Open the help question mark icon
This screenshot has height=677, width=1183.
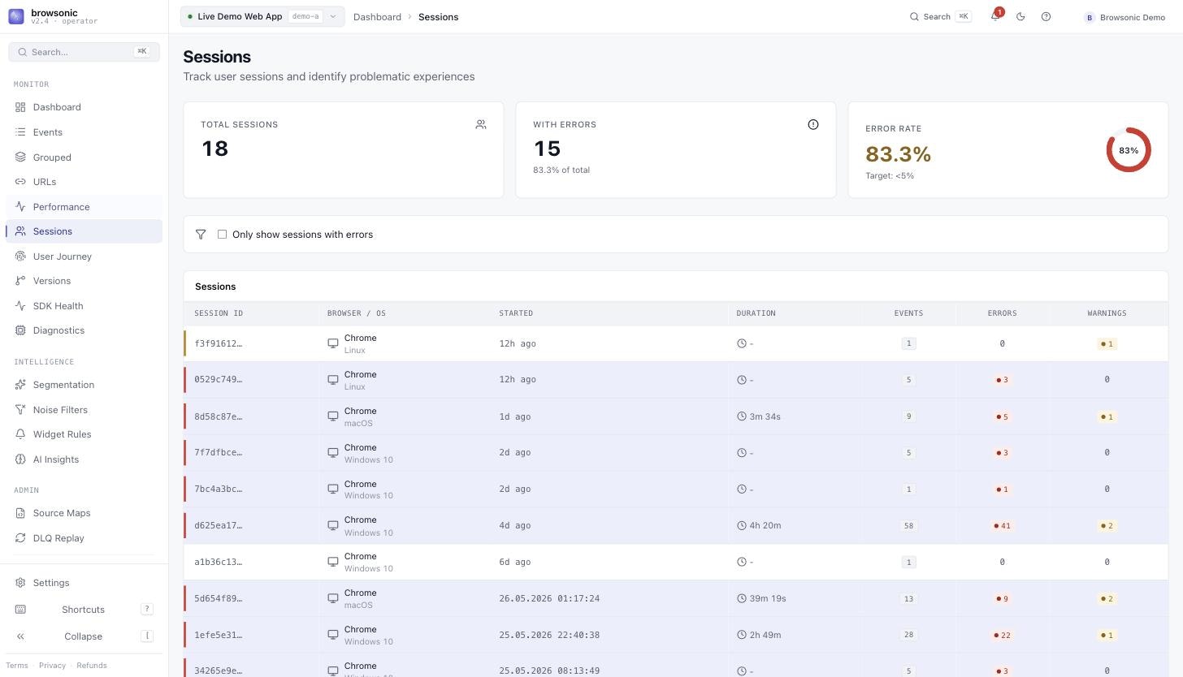(1046, 16)
